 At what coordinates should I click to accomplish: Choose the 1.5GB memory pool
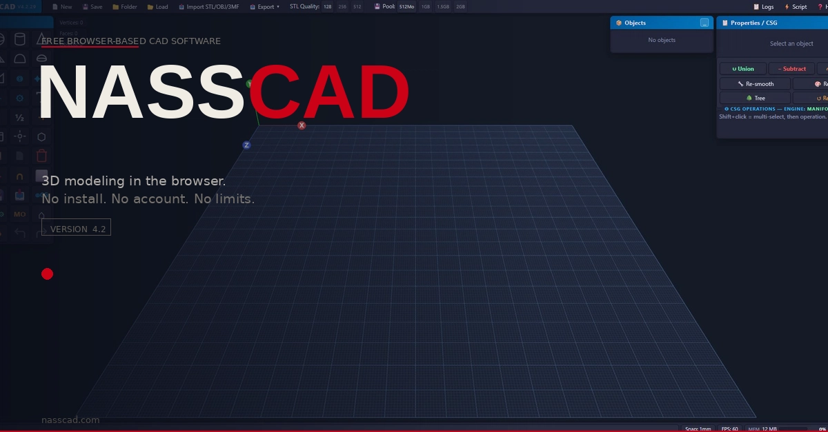point(443,7)
